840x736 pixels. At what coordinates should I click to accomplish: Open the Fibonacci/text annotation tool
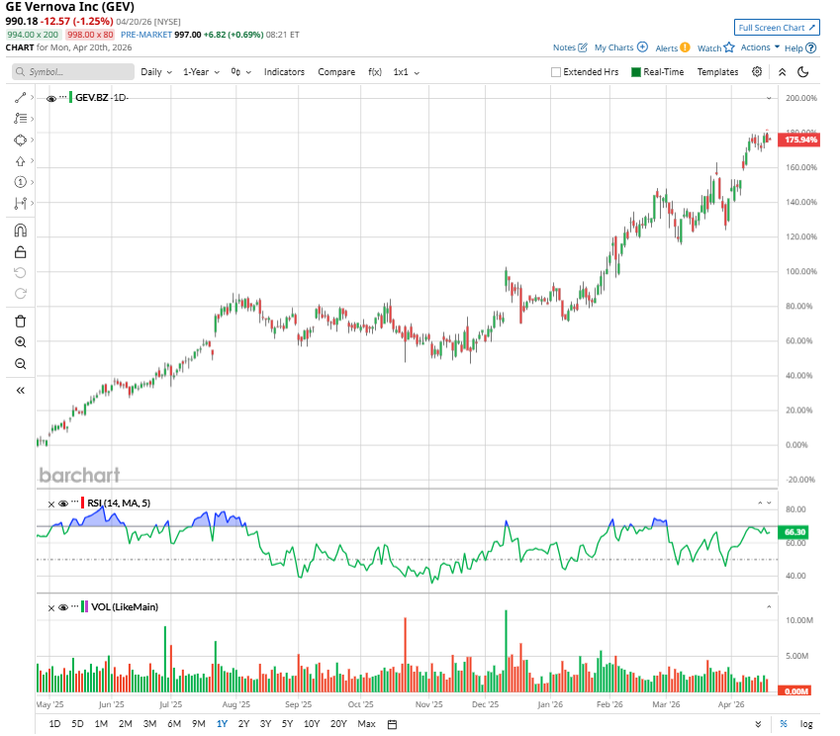click(x=20, y=119)
